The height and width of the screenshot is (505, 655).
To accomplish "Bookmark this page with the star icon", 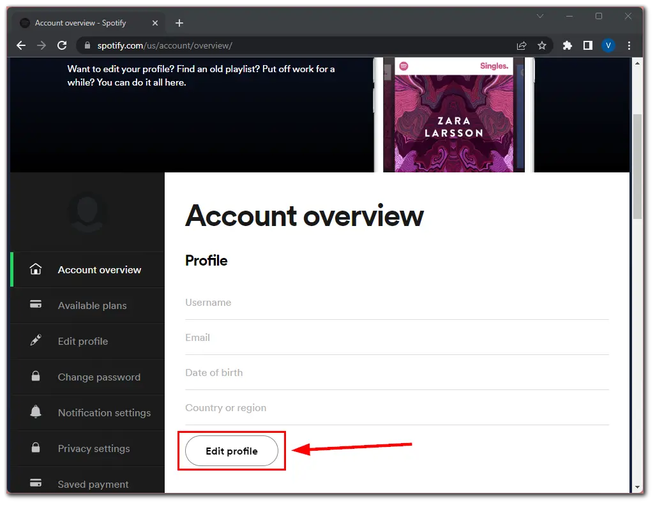I will click(x=542, y=45).
